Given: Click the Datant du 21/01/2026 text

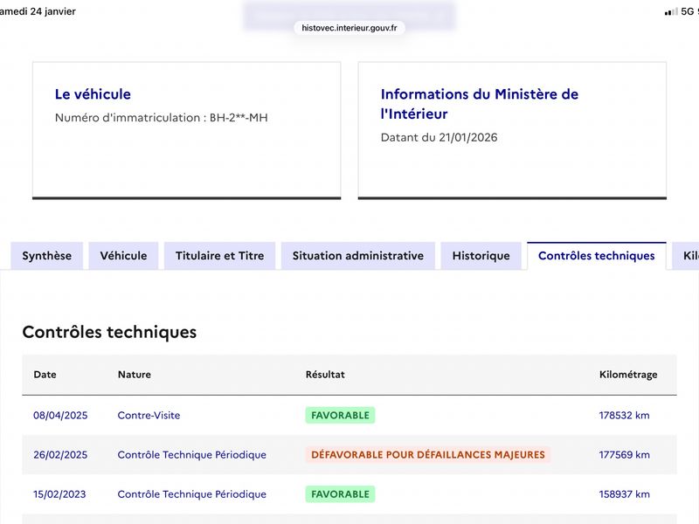Looking at the screenshot, I should point(439,137).
